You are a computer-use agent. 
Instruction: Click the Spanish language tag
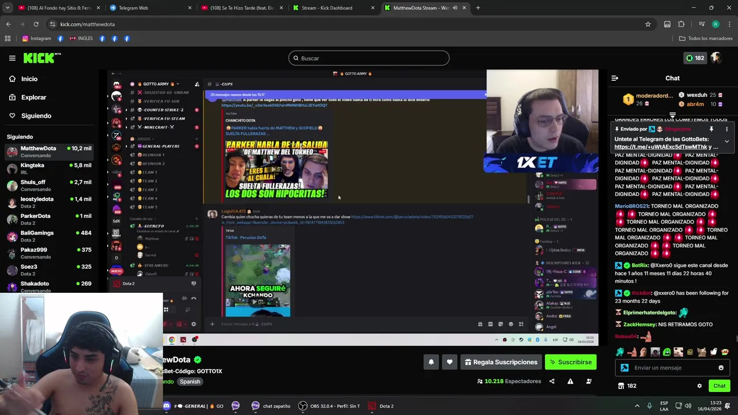190,382
